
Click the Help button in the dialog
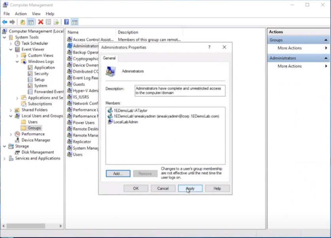click(217, 188)
